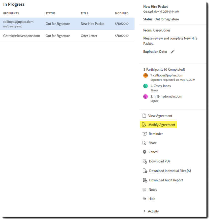
Task: Click the Download PDF icon
Action: point(145,161)
